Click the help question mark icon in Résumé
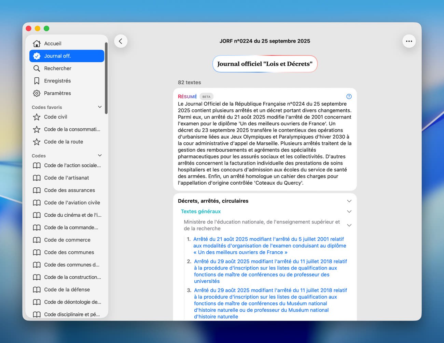Viewport: 444px width, 343px height. 349,96
